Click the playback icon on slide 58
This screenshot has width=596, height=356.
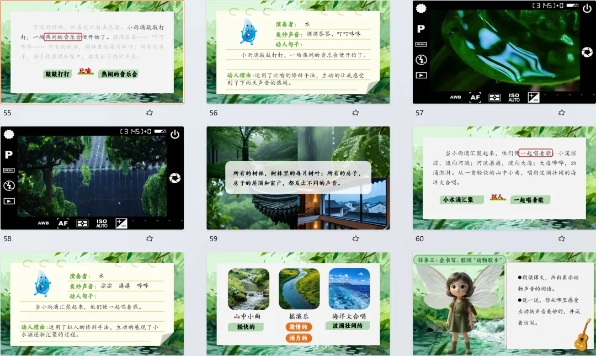9,201
